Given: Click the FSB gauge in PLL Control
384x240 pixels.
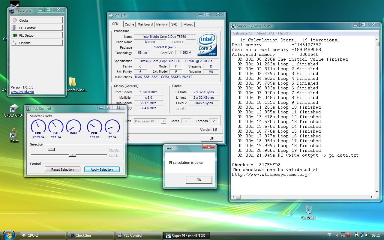Looking at the screenshot, I should coord(55,127).
